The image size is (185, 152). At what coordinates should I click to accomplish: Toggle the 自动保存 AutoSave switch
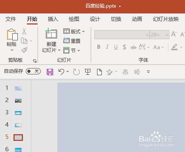pyautogui.click(x=33, y=71)
